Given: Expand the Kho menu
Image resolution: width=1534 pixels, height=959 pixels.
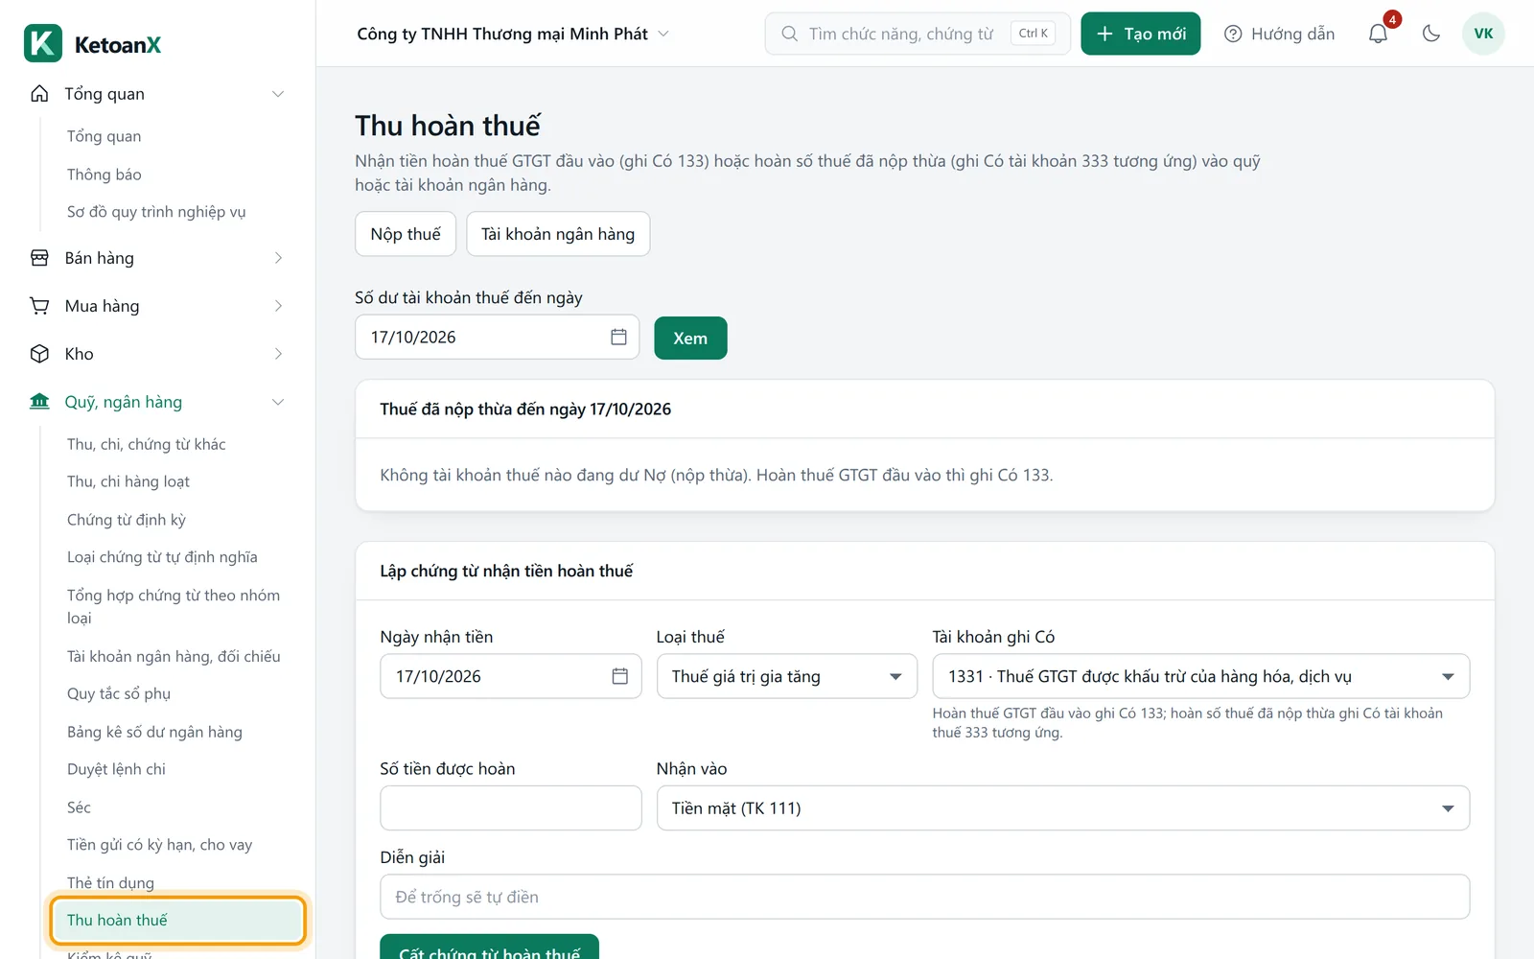Looking at the screenshot, I should [x=278, y=354].
